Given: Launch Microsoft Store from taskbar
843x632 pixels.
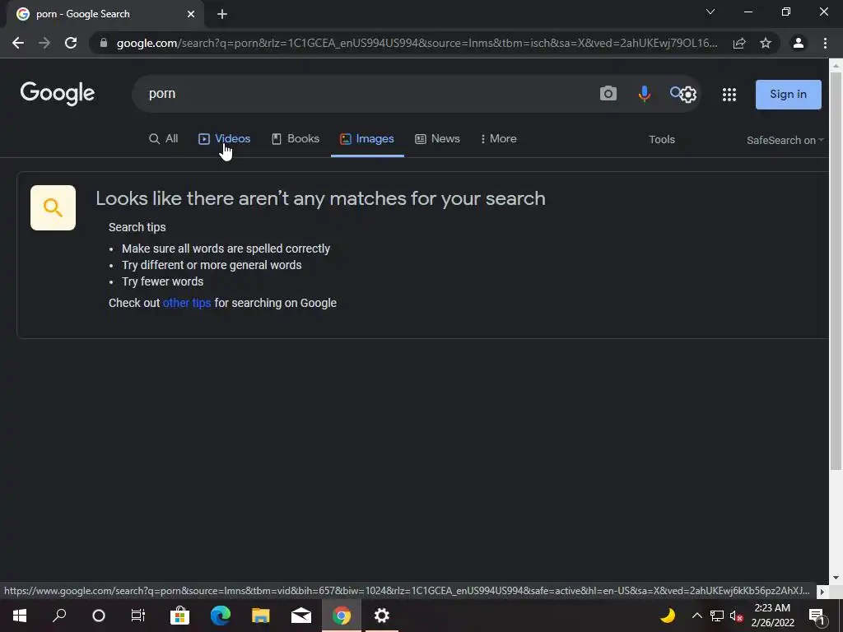Looking at the screenshot, I should pos(179,616).
